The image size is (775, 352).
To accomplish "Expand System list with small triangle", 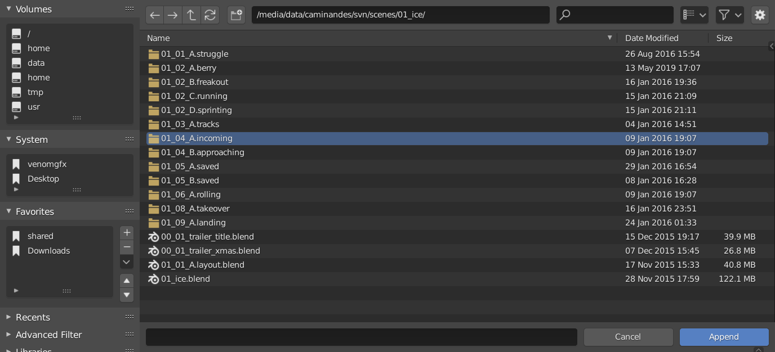I will pyautogui.click(x=16, y=189).
